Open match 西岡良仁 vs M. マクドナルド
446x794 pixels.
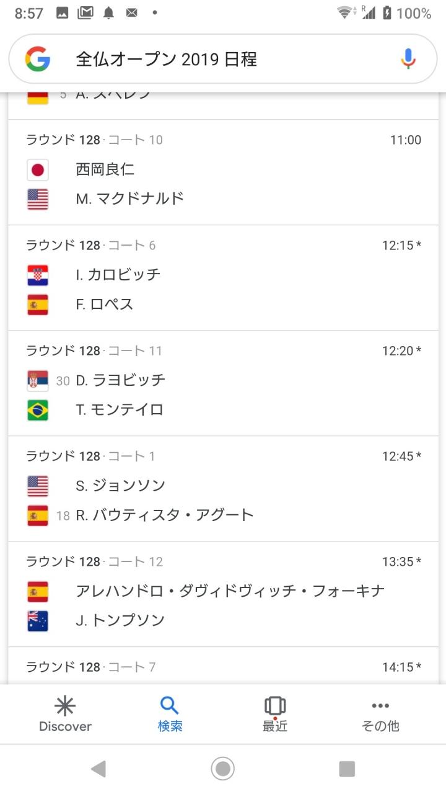(x=223, y=172)
